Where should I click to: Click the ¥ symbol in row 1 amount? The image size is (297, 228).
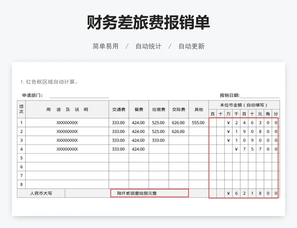228,123
